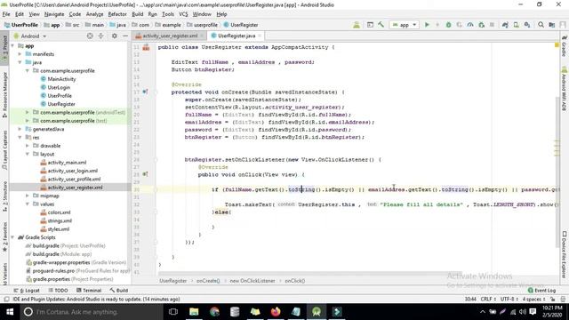Open the File menu
Viewport: 569px width, 320px height.
6,14
